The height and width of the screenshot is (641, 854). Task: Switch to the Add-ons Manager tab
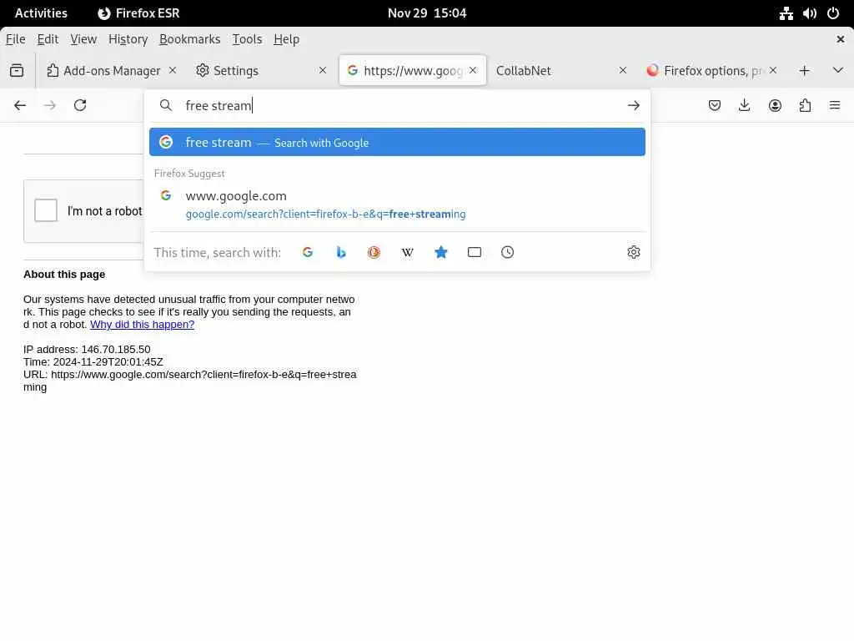(x=111, y=70)
